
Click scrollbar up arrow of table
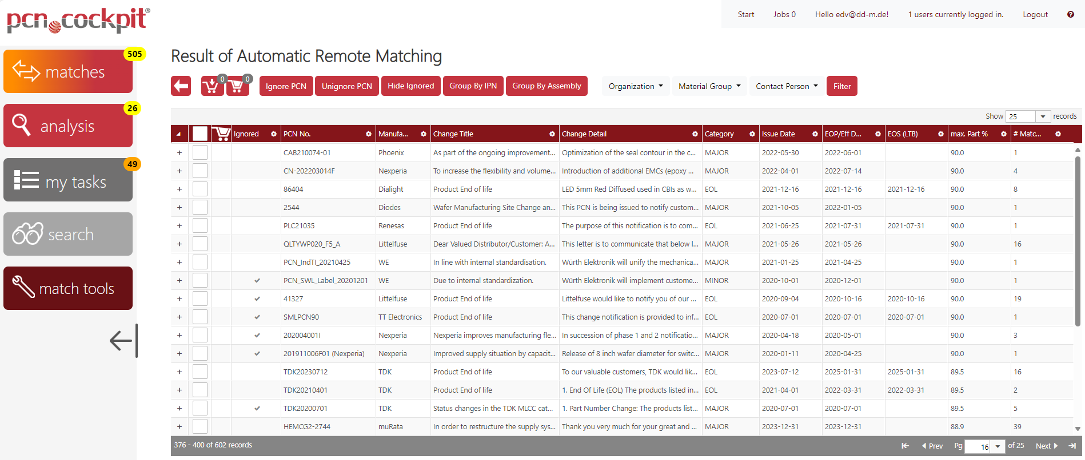point(1078,150)
